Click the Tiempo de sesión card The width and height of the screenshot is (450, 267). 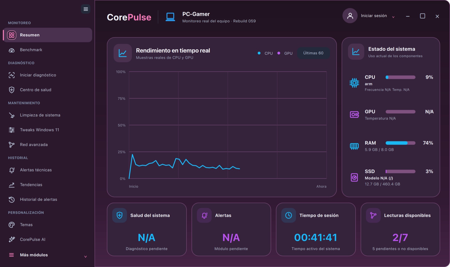316,229
